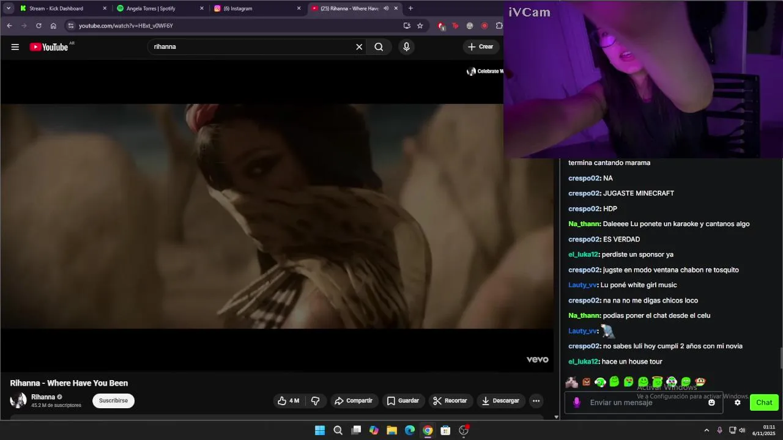Click the Crear button
Screen dimensions: 783x440
coord(481,47)
